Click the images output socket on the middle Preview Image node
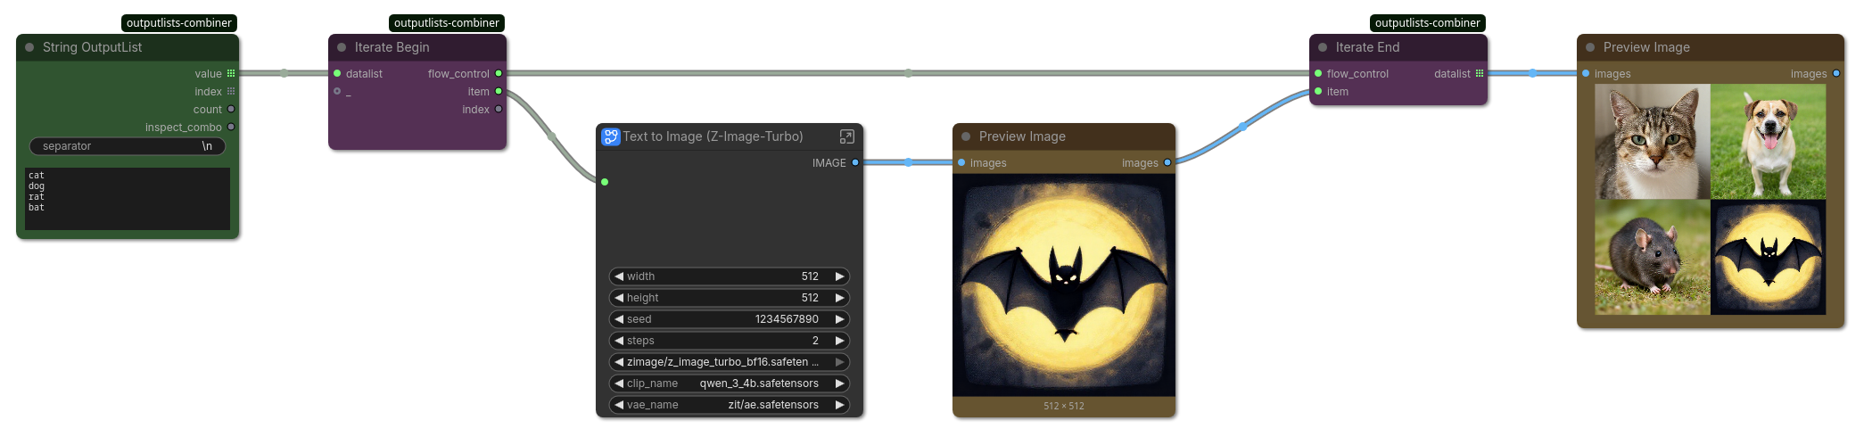Image resolution: width=1864 pixels, height=437 pixels. [x=1167, y=162]
